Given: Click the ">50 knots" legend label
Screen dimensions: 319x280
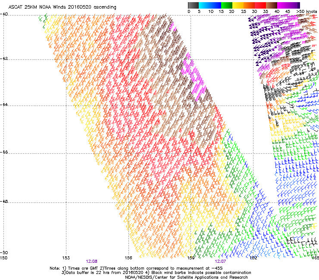Looking at the screenshot, I should point(307,12).
